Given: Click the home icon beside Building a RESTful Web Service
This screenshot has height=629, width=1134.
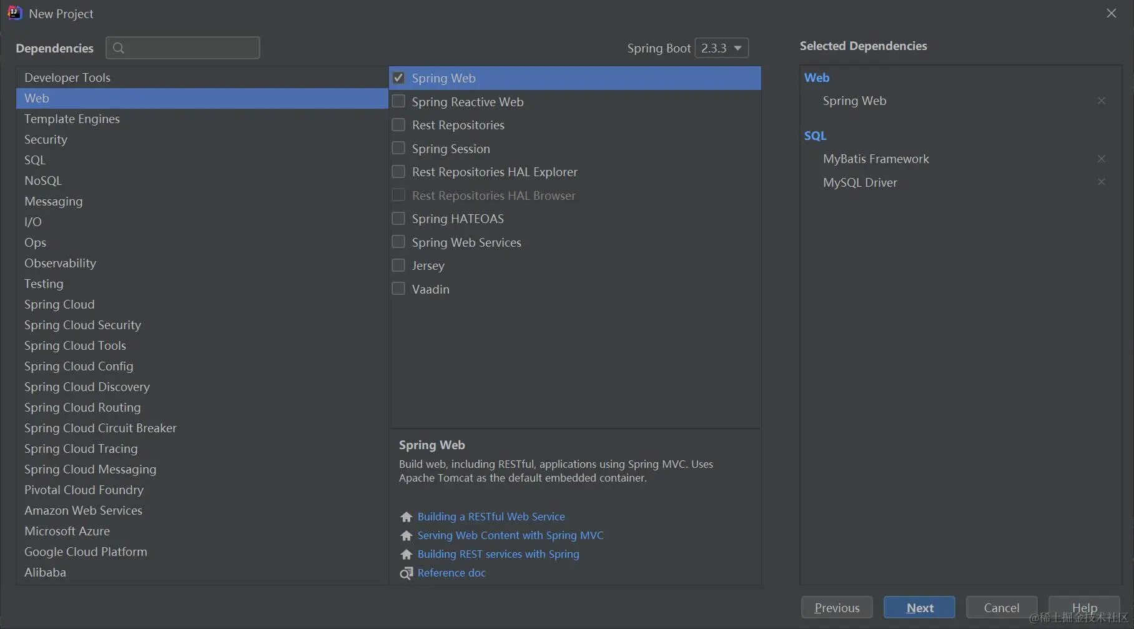Looking at the screenshot, I should pos(407,517).
